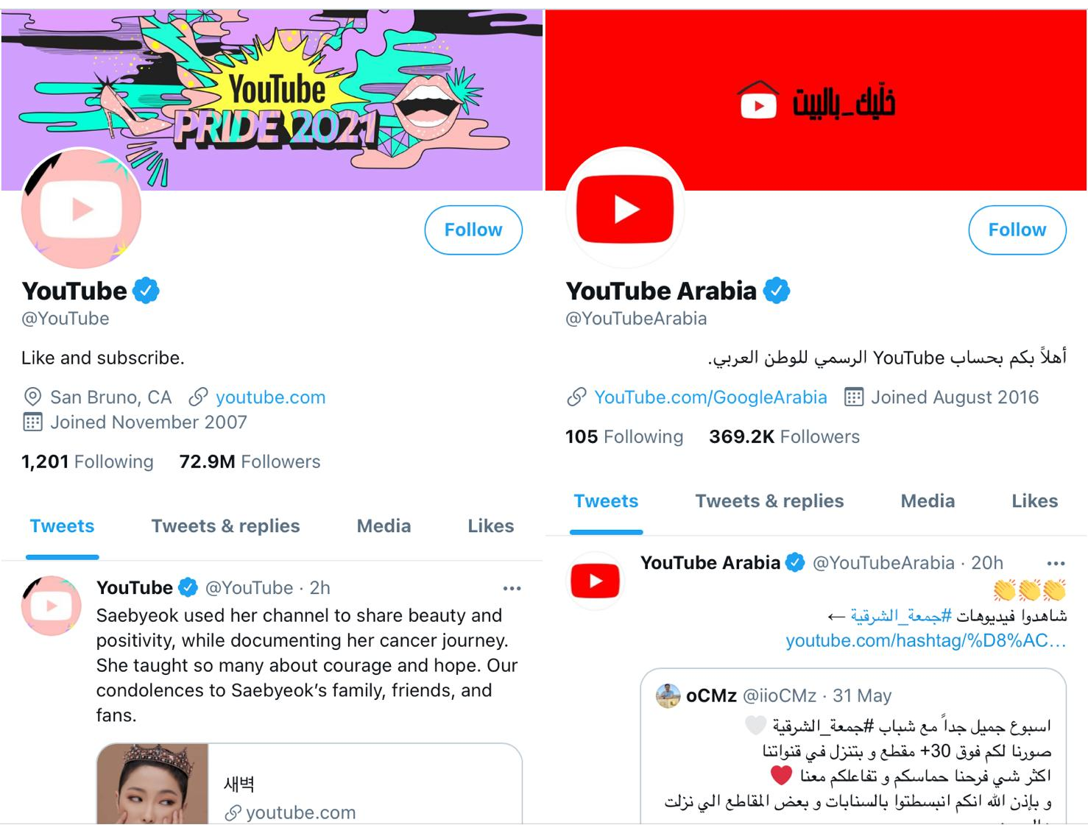Image resolution: width=1088 pixels, height=825 pixels.
Task: Open YouTube Arabia's Likes tab
Action: 1034,501
